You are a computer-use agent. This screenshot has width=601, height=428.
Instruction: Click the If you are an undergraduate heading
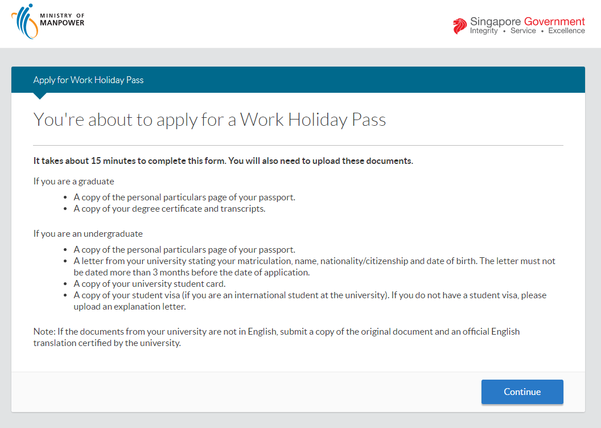click(x=88, y=233)
